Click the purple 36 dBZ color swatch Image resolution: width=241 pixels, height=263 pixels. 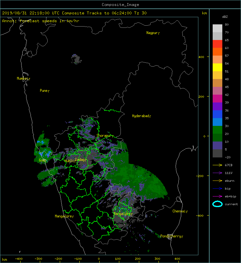(217, 107)
